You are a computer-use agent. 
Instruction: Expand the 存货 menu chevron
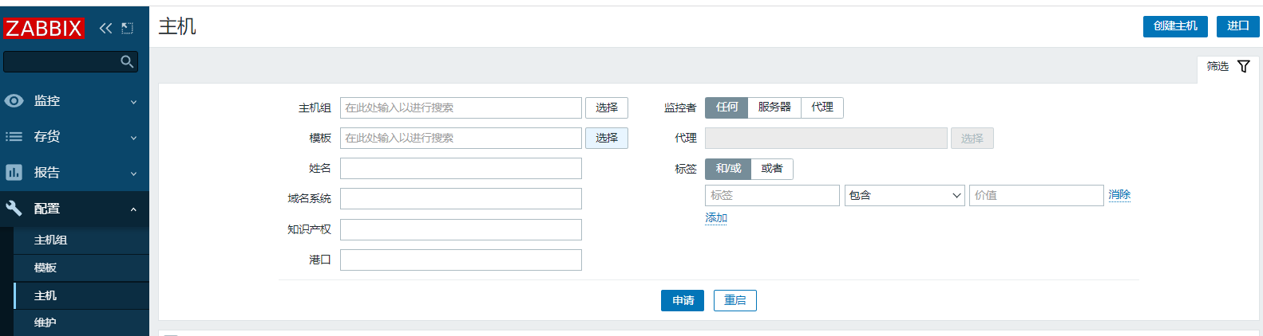pyautogui.click(x=133, y=138)
